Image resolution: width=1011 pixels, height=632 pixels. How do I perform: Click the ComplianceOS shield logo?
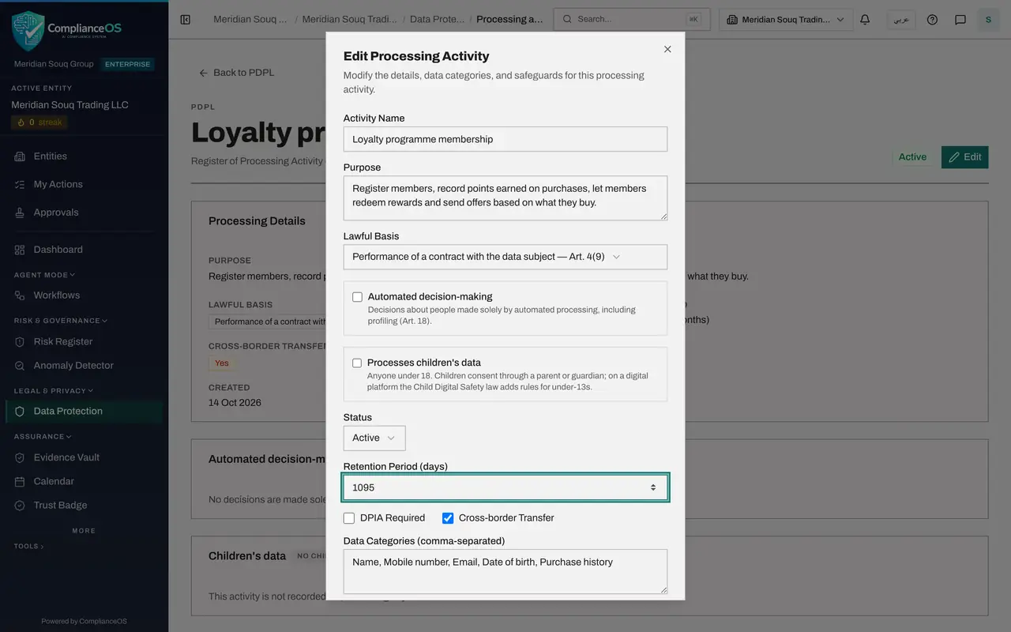coord(28,31)
